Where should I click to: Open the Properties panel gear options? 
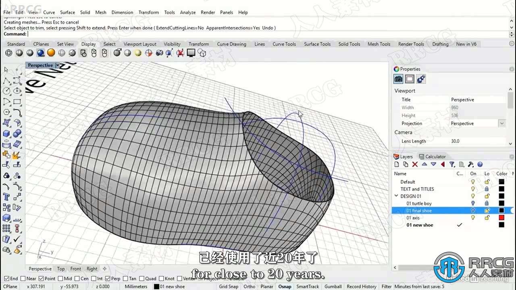click(512, 69)
